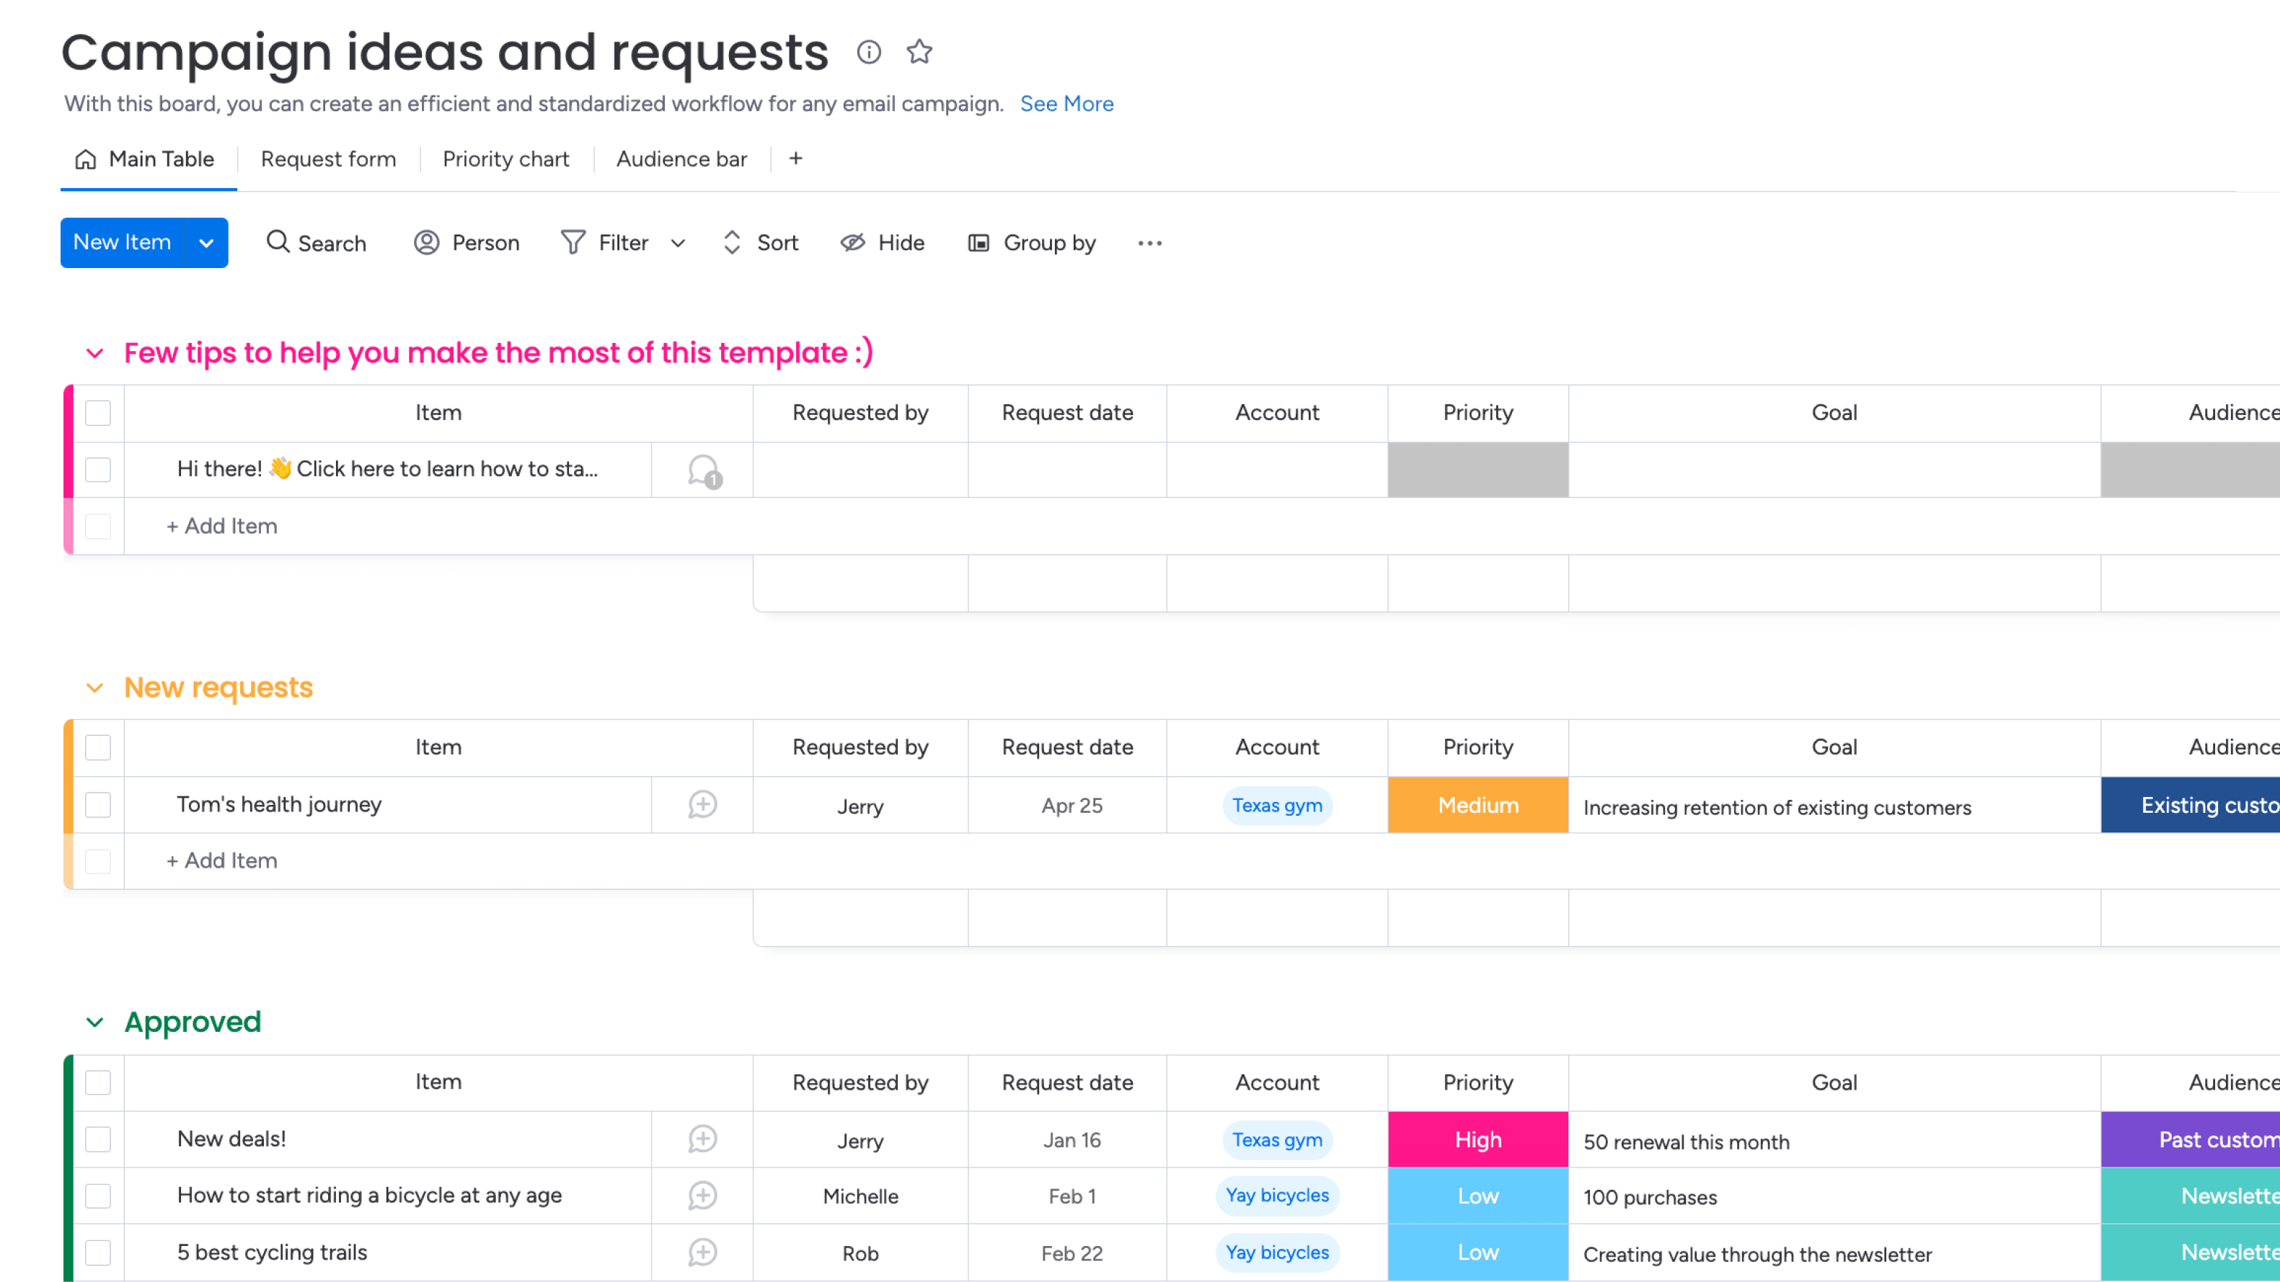2280x1282 pixels.
Task: Open the Person filter
Action: 467,242
